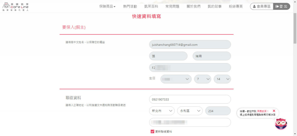
Task: Open 常見問題 FAQ page
Action: point(172,6)
